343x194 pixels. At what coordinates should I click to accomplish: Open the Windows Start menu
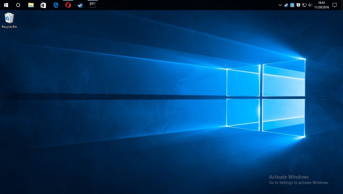(6, 5)
